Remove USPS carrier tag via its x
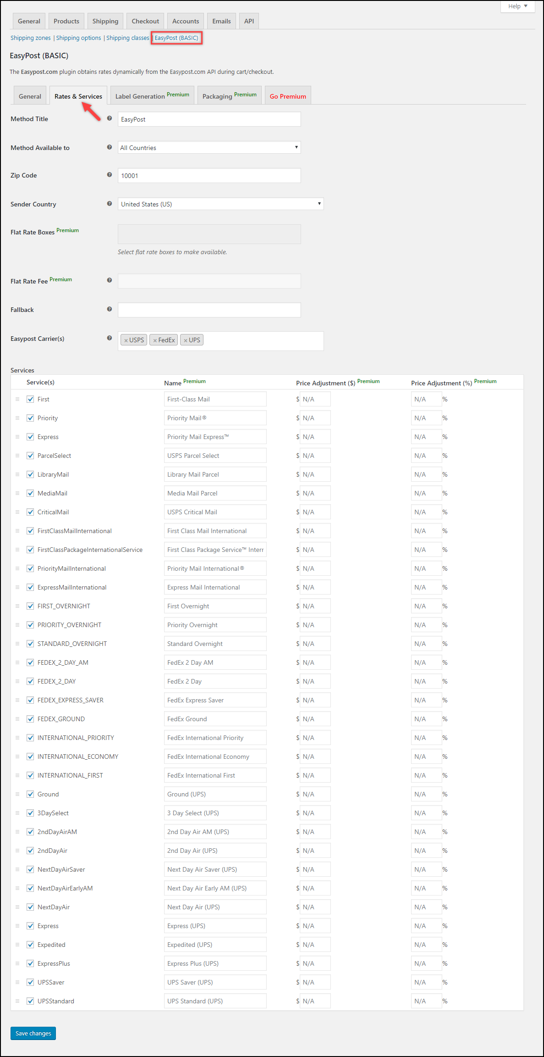 coord(126,340)
